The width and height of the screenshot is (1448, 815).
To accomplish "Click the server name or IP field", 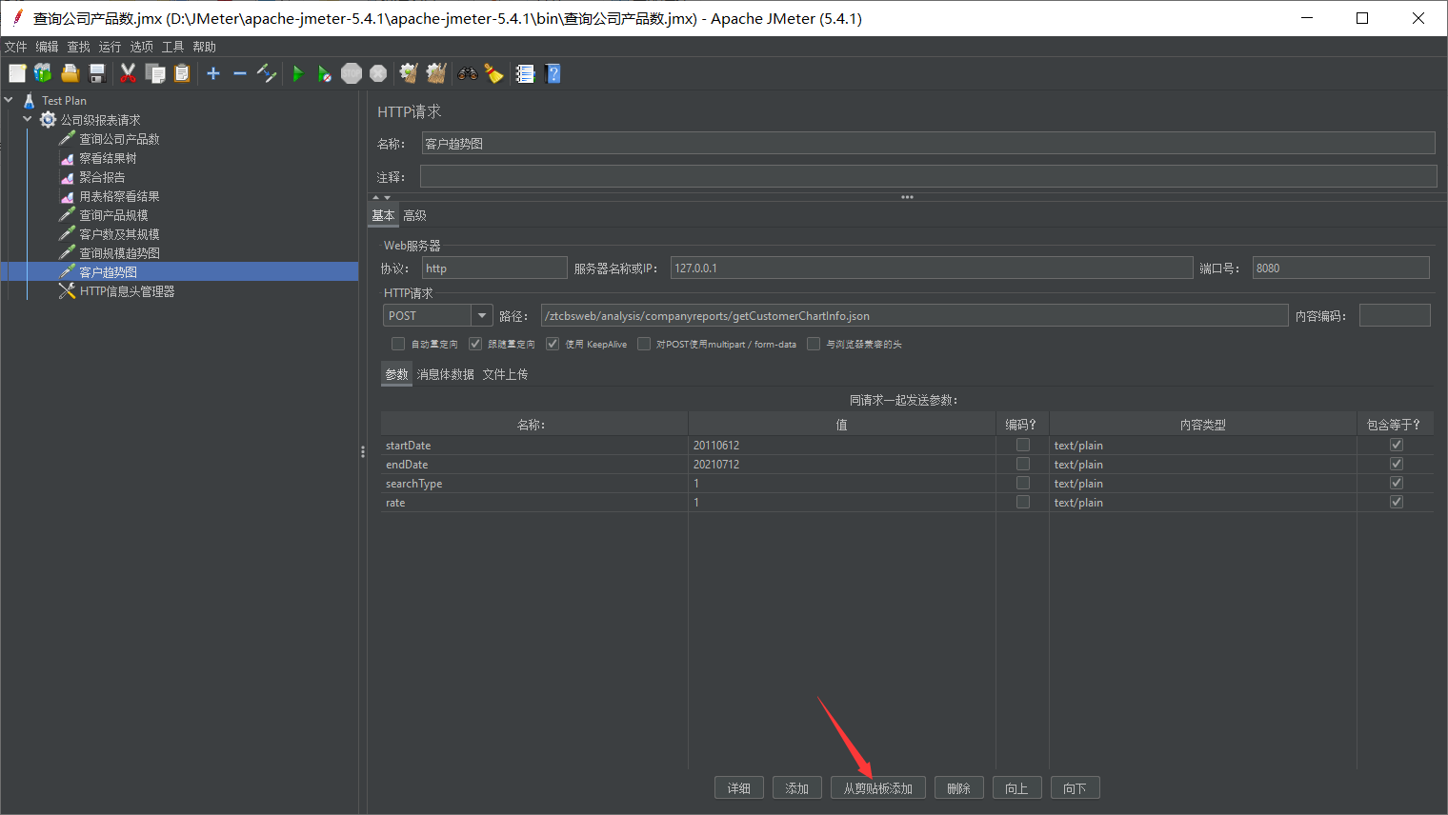I will tap(931, 268).
